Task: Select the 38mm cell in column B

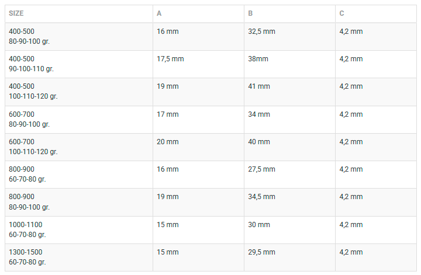Action: [x=260, y=59]
